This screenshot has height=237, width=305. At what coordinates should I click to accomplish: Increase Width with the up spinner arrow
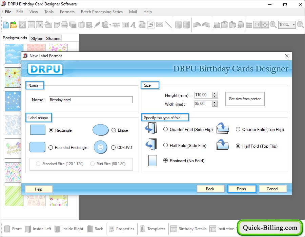pyautogui.click(x=215, y=102)
